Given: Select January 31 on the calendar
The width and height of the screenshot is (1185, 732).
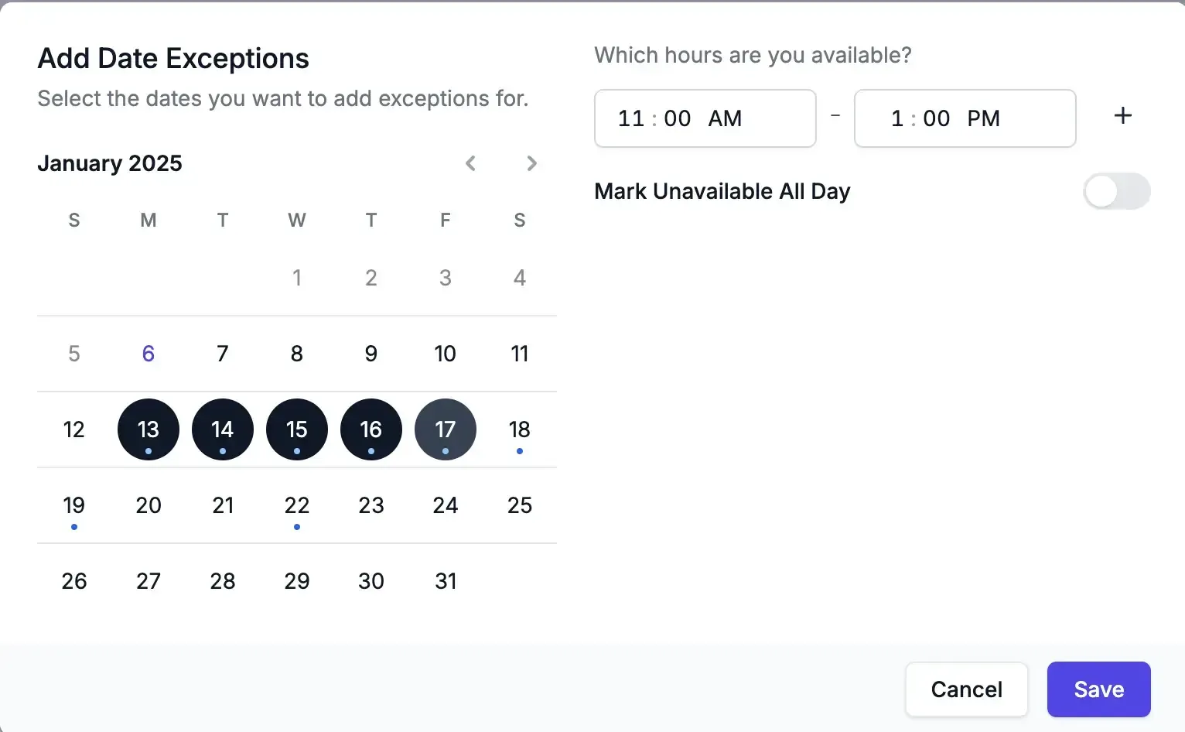Looking at the screenshot, I should 446,581.
